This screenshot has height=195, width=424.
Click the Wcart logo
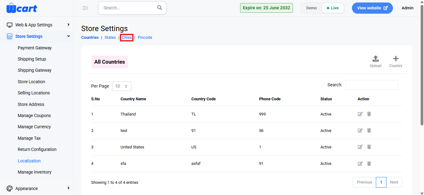pyautogui.click(x=22, y=8)
